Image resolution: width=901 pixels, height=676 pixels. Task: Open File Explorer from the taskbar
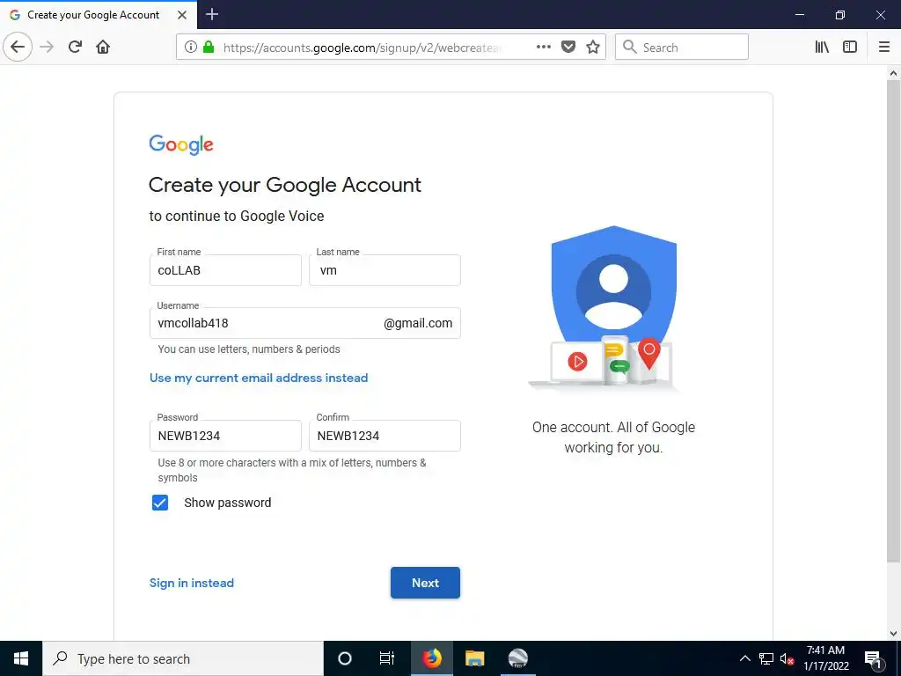coord(474,658)
